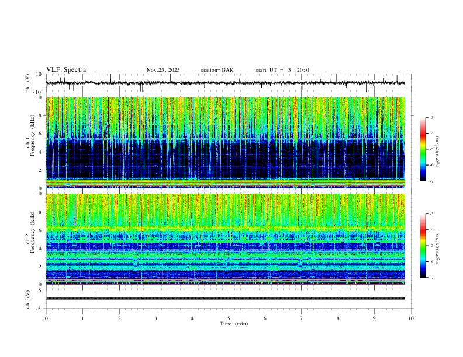Click the 'Time (min)' axis title

(234, 324)
